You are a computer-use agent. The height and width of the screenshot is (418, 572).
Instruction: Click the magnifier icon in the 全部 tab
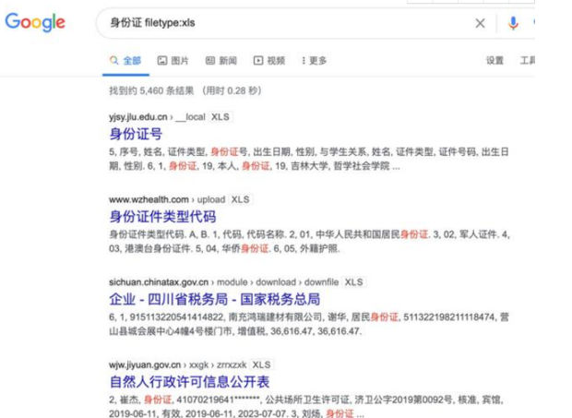click(114, 60)
